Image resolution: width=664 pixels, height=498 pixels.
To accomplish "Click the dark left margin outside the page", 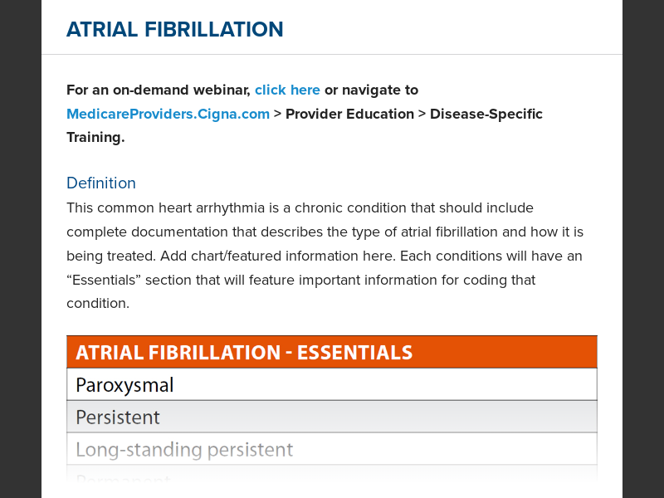I will (21, 249).
